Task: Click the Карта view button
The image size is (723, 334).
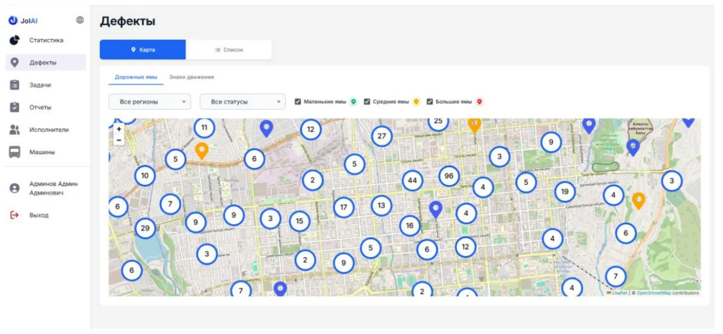Action: [143, 50]
